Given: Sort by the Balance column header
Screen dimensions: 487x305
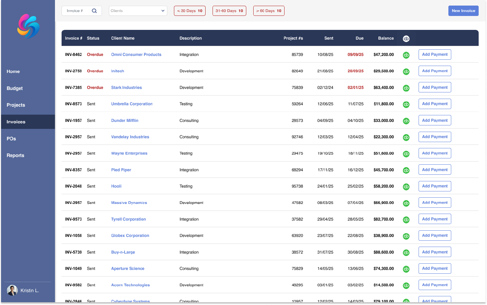Looking at the screenshot, I should 386,38.
